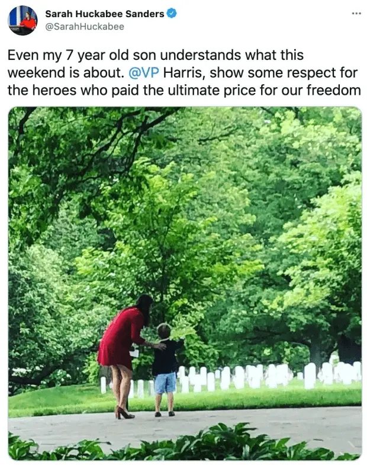Image resolution: width=367 pixels, height=465 pixels.
Task: Click the word 'Harris' in the tweet
Action: 182,73
